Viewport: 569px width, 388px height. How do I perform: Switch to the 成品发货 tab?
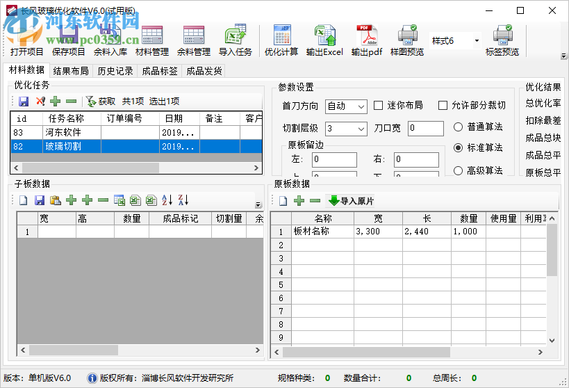[x=204, y=71]
